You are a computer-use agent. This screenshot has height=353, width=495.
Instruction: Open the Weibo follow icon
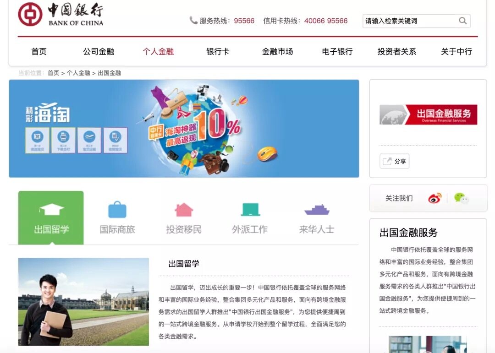[x=434, y=198]
